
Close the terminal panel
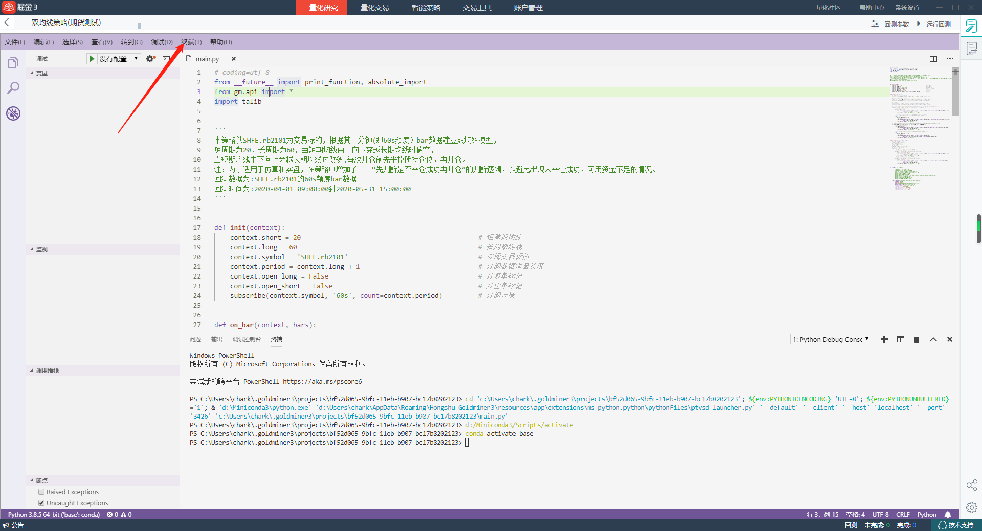pyautogui.click(x=950, y=339)
